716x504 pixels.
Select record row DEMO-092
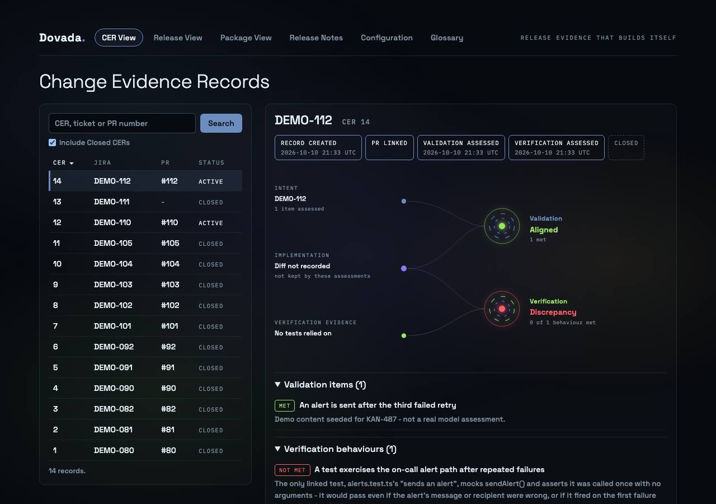(145, 347)
